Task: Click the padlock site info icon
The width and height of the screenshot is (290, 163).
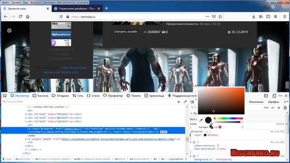Action: point(68,17)
